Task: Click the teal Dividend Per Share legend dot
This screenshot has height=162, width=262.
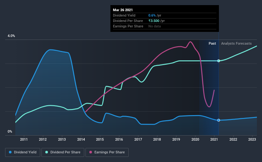Action: 47,152
